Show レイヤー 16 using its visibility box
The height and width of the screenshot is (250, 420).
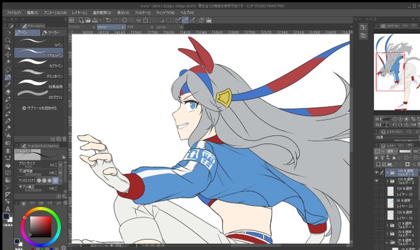click(376, 215)
